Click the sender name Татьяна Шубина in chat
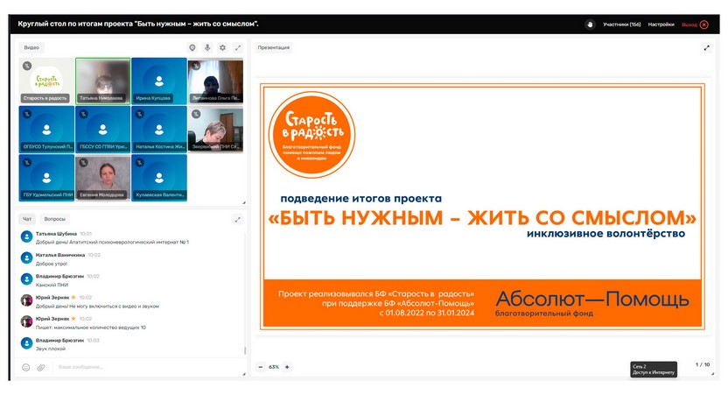Image resolution: width=728 pixels, height=395 pixels. click(56, 234)
